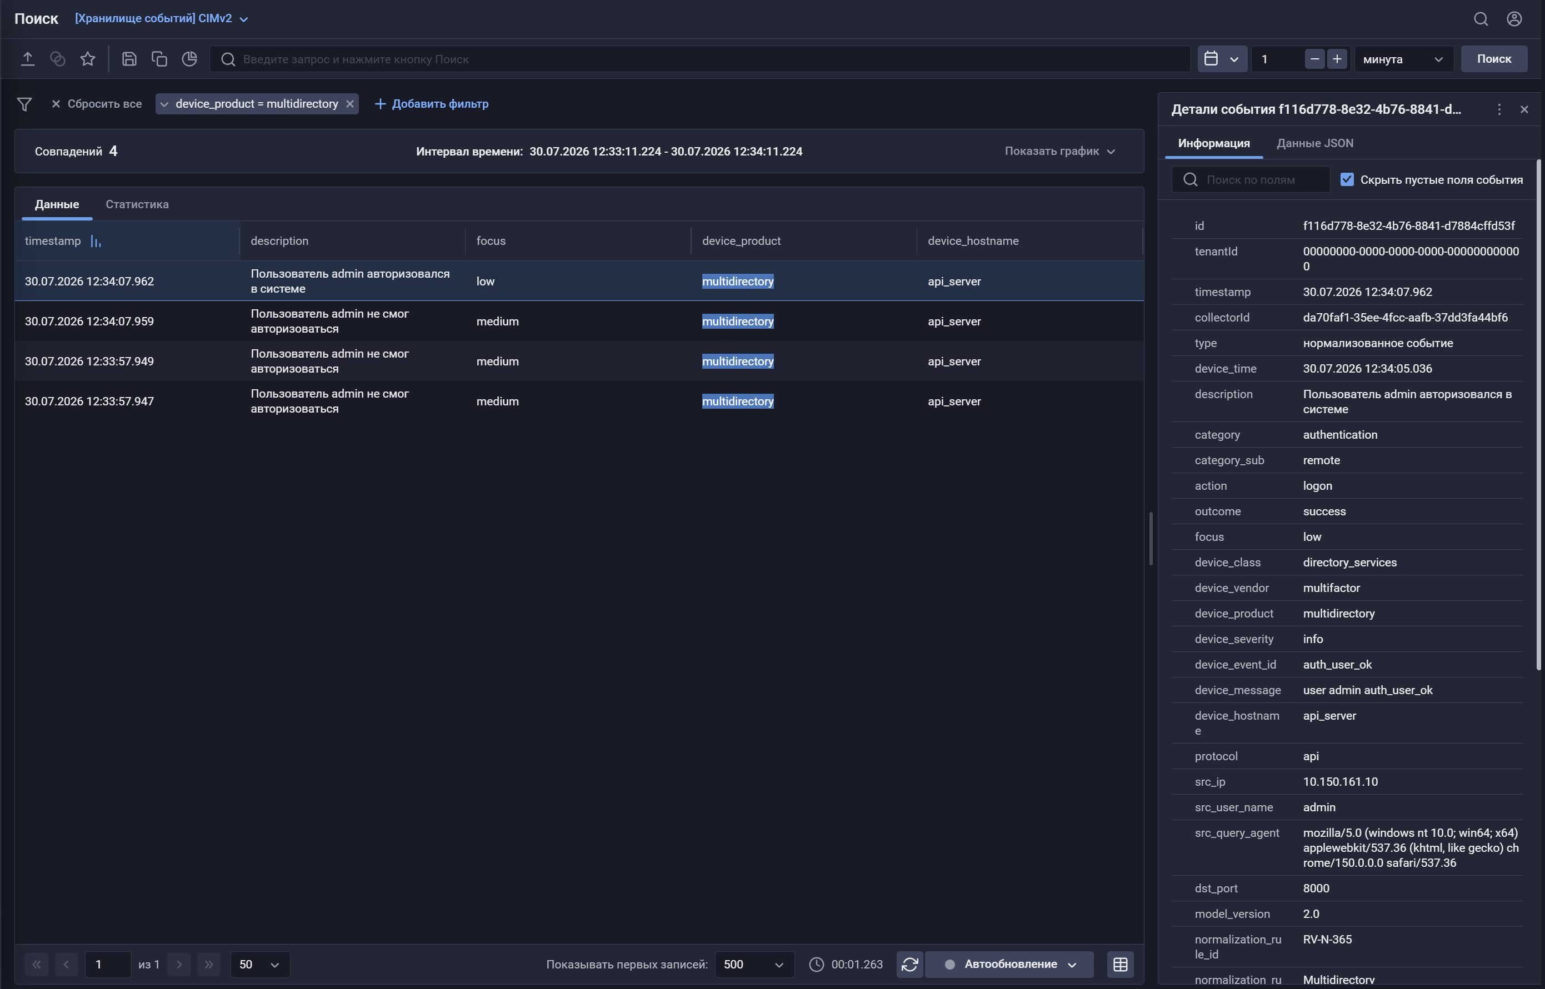Screen dimensions: 1545x989
Task: Click the focus column header
Action: [578, 241]
